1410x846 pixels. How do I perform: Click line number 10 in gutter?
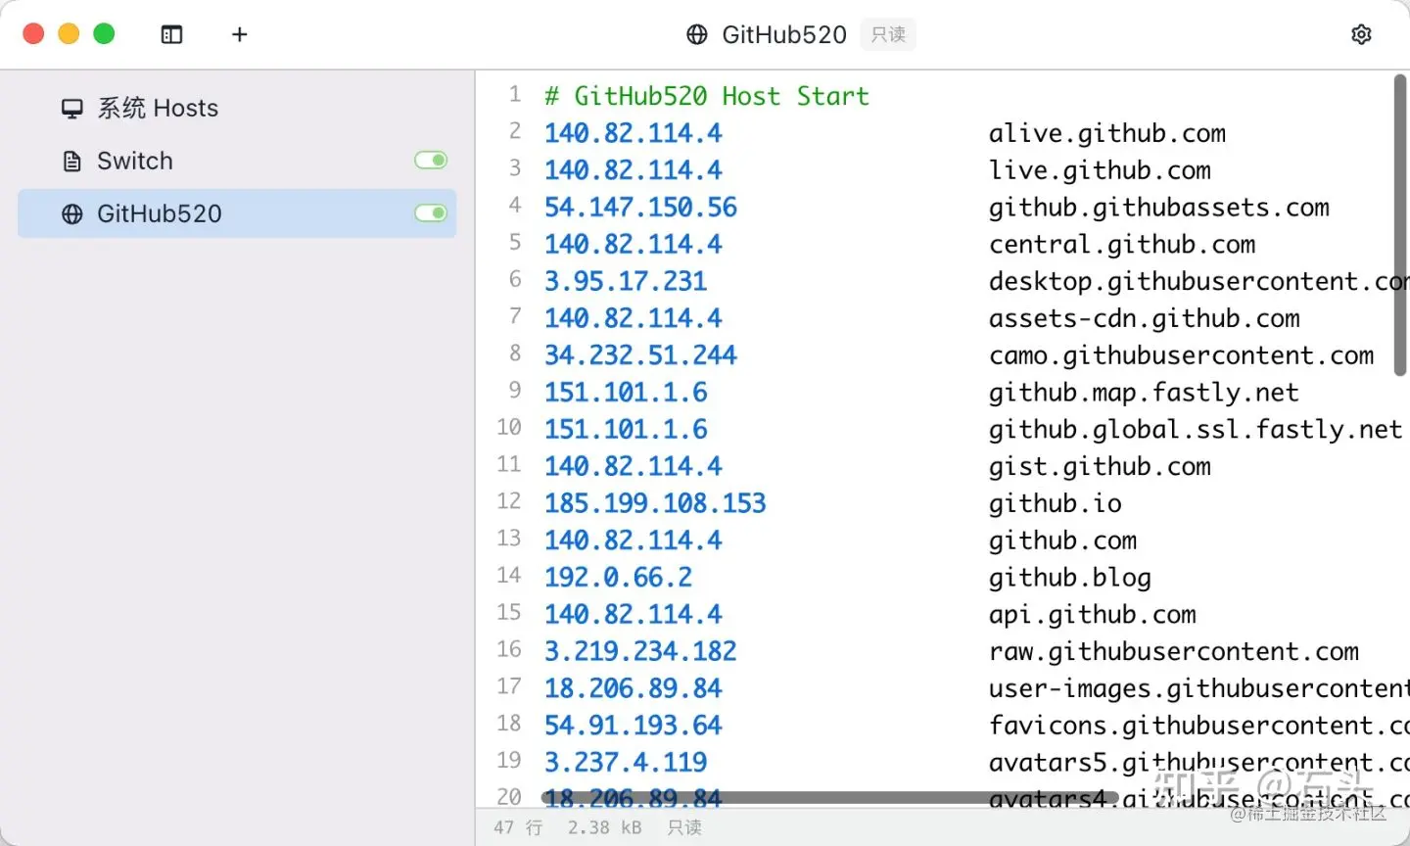click(509, 428)
